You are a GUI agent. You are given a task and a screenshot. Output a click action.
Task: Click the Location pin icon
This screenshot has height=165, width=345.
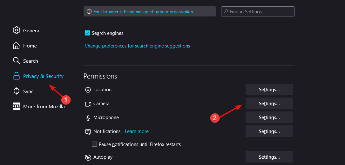pos(88,90)
